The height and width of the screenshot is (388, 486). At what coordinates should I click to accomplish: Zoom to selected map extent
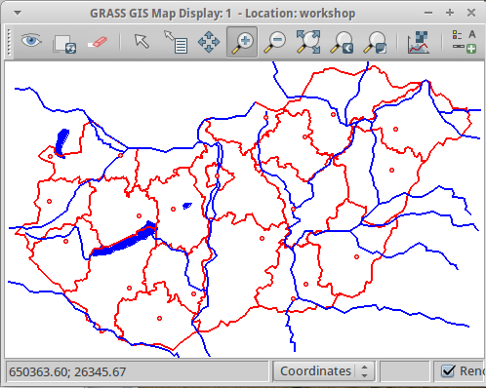(x=308, y=42)
